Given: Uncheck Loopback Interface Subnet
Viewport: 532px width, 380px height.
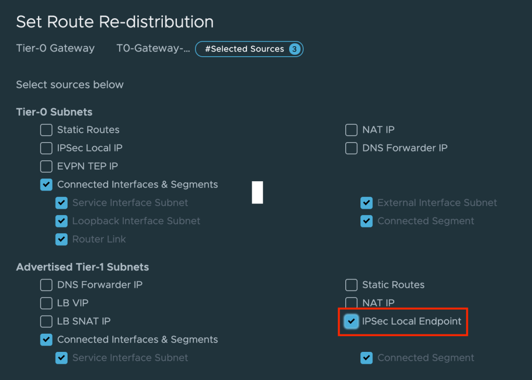Looking at the screenshot, I should (61, 221).
